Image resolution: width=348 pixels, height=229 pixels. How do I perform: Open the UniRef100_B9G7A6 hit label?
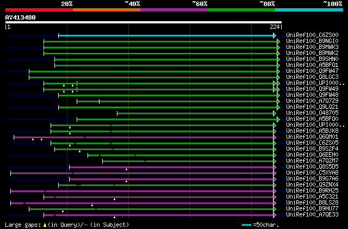click(312, 179)
